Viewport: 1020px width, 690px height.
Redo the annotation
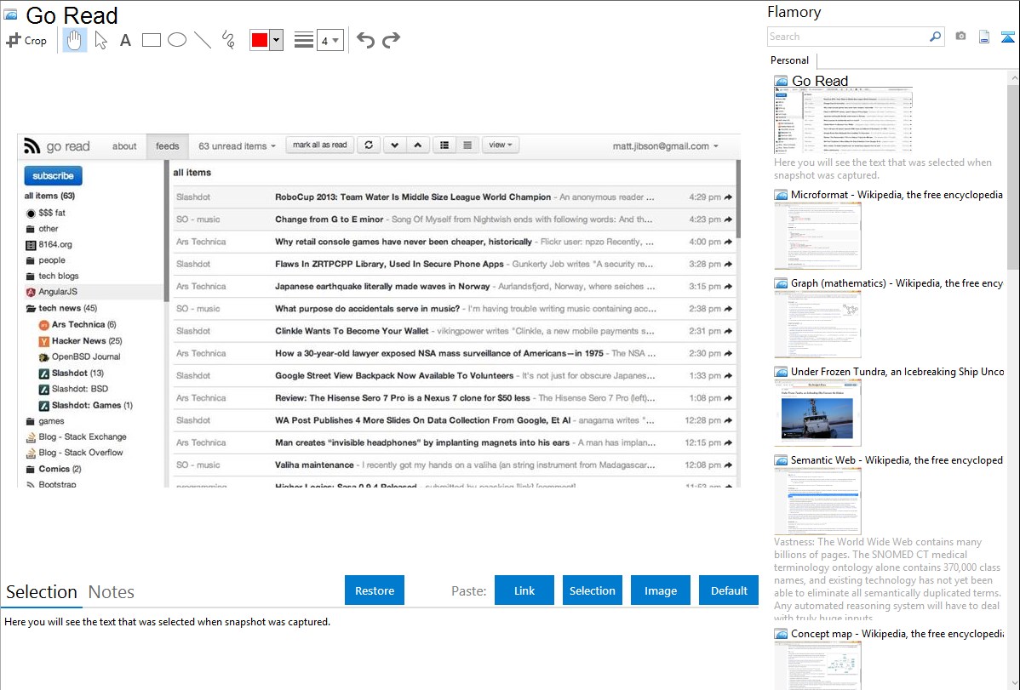391,40
